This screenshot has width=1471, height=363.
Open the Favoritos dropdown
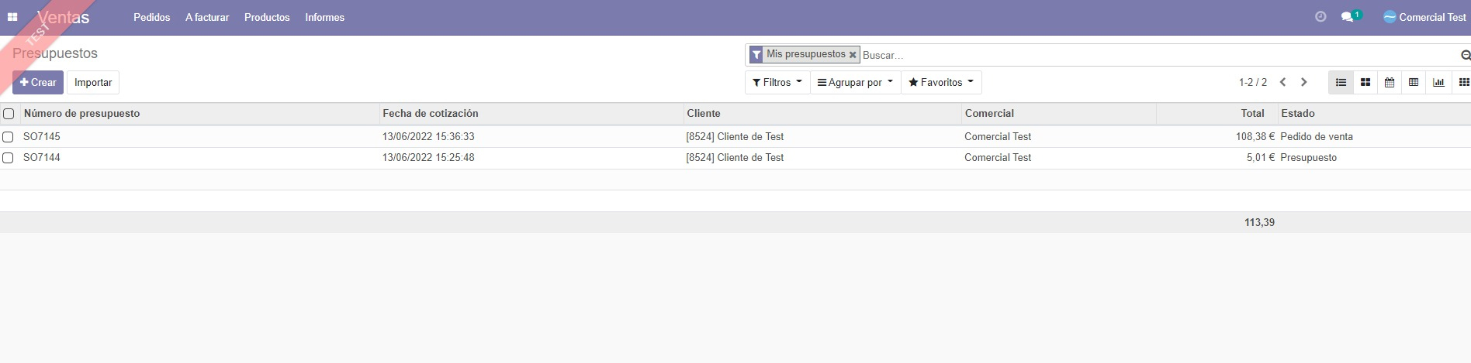coord(940,83)
